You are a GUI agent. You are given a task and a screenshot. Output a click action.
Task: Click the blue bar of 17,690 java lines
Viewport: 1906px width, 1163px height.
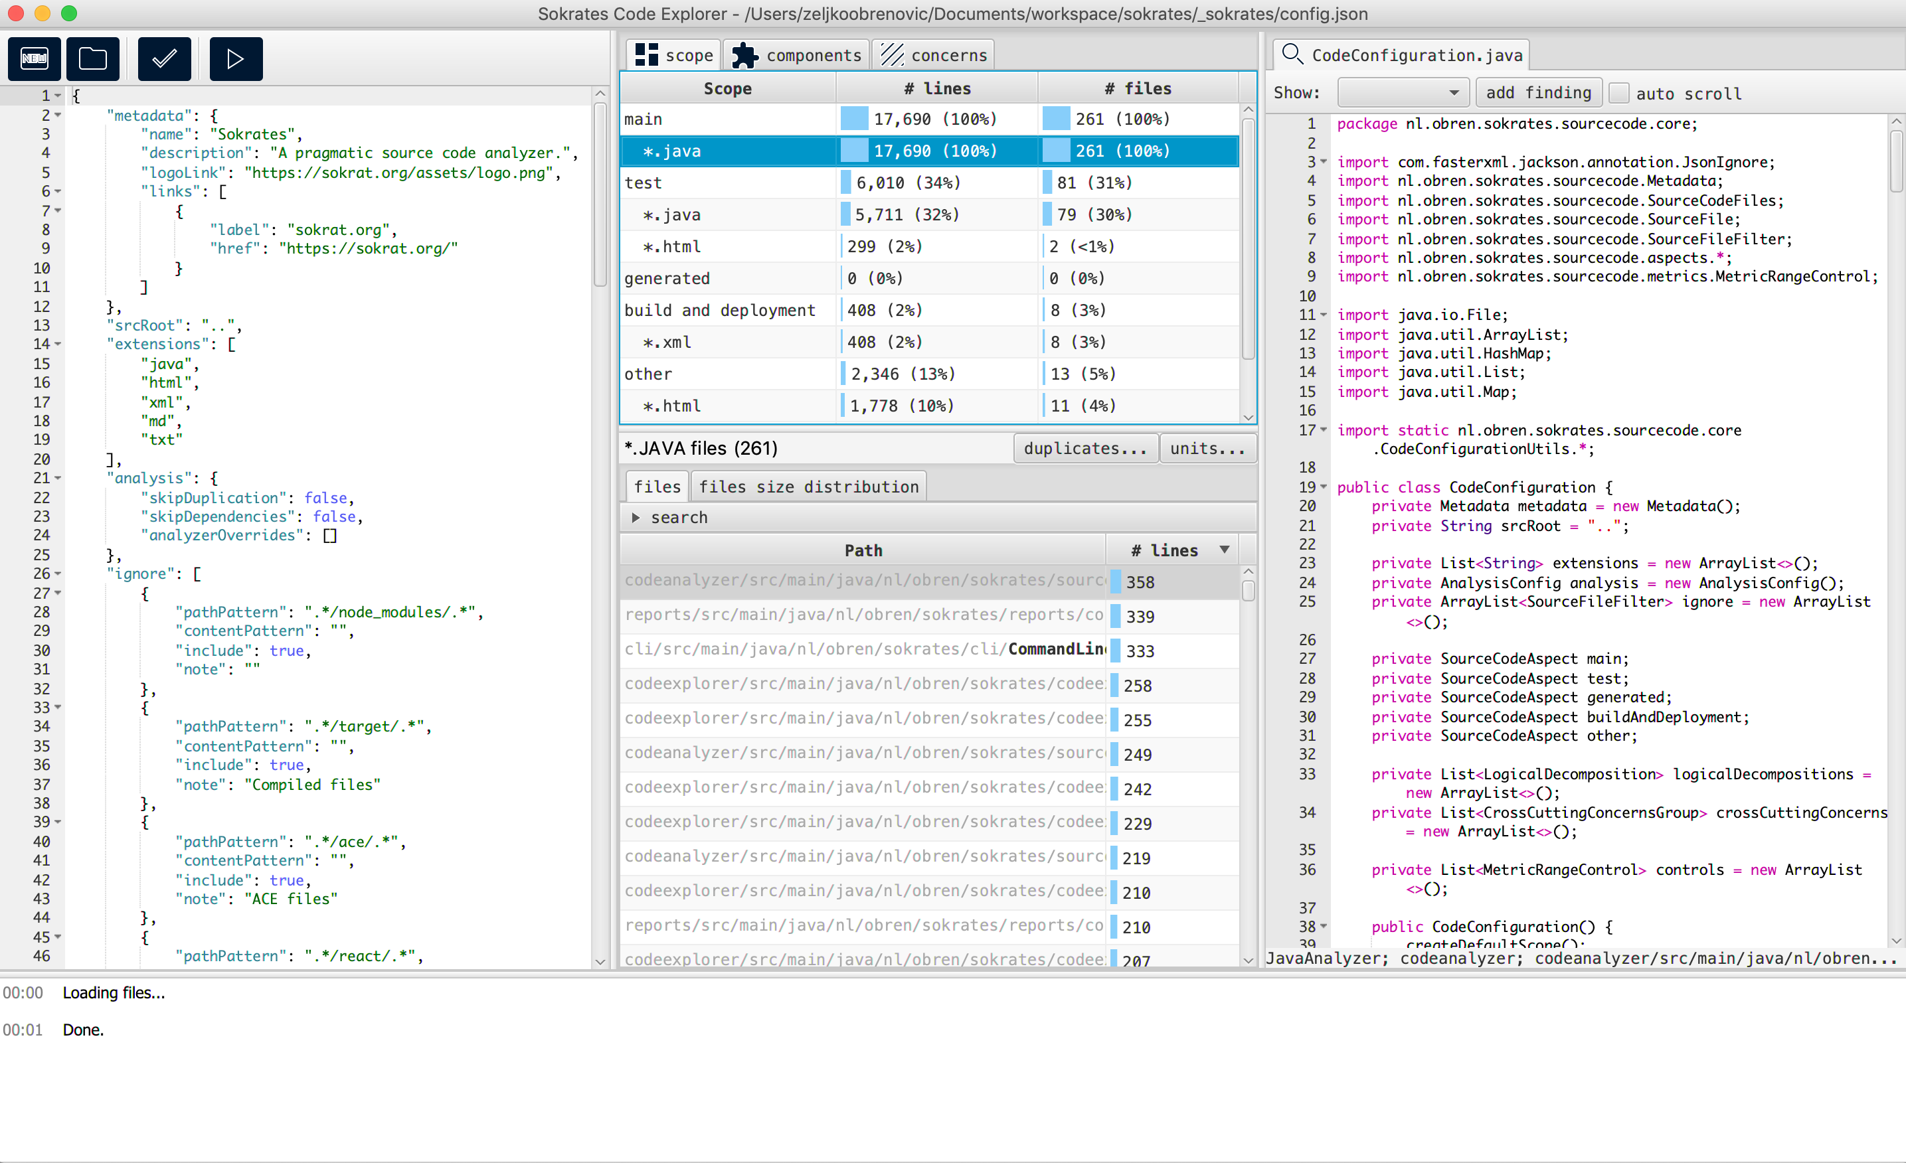tap(854, 151)
